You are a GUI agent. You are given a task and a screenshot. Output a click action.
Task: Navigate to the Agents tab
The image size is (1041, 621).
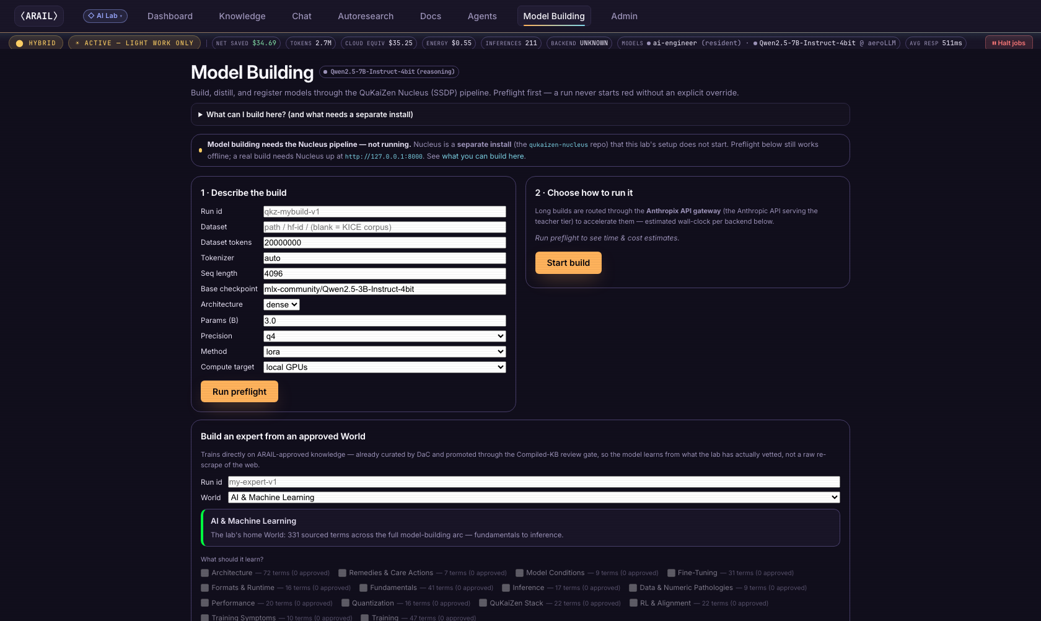pos(482,16)
